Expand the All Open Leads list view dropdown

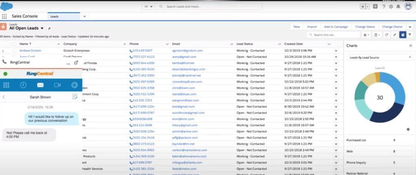tap(42, 28)
